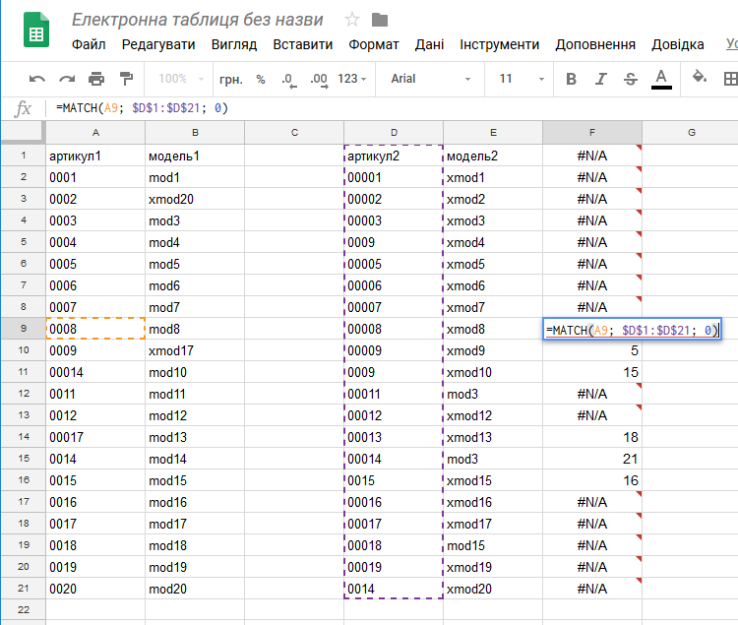
Task: Click cell 'xmod10' in column E
Action: click(493, 372)
